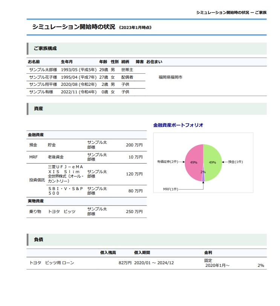Click the 250 万円 amount
Screen dimensions: 280x306
click(x=134, y=212)
